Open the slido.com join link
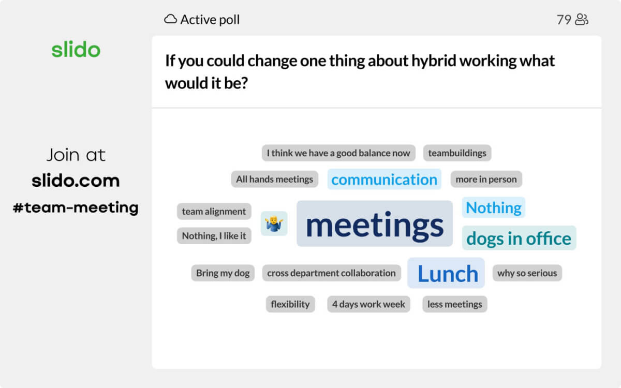The height and width of the screenshot is (388, 621). coord(76,181)
